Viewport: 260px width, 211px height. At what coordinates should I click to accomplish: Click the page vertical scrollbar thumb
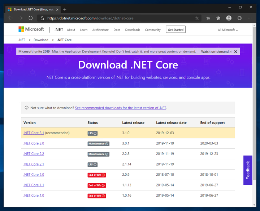(x=254, y=103)
